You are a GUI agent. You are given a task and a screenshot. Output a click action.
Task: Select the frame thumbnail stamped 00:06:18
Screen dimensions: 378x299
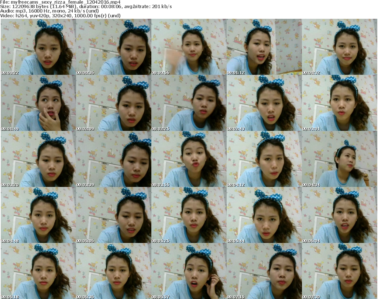38,271
